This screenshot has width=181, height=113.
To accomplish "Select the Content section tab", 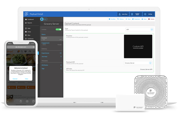I will click(52, 39).
